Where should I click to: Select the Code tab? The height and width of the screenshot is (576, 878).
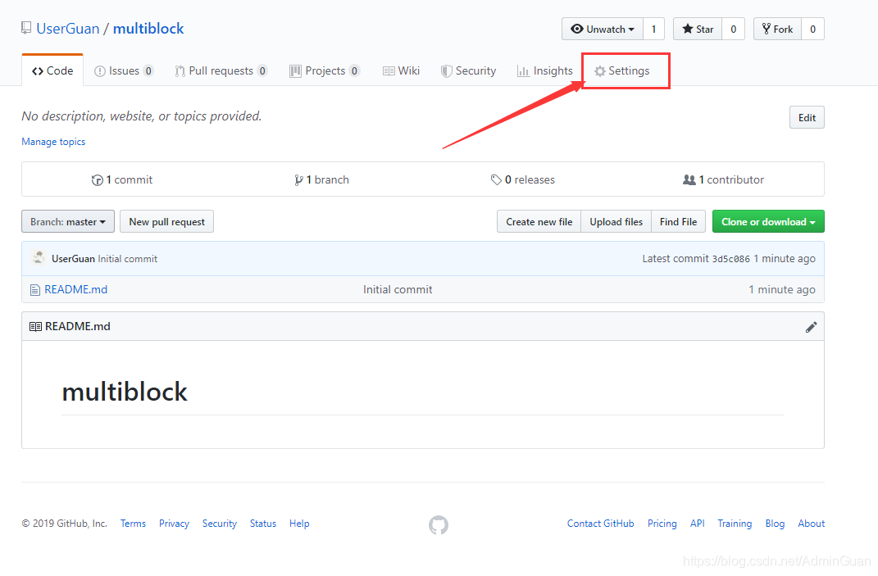coord(52,70)
